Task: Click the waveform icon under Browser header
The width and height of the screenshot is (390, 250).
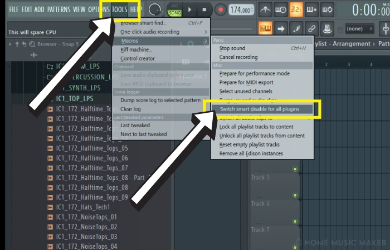Action: tap(33, 55)
